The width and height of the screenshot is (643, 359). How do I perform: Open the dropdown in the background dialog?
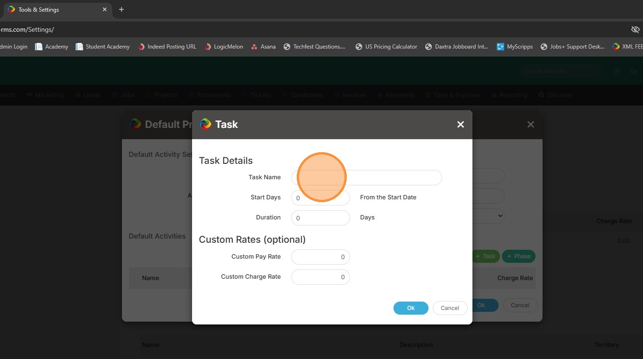pos(489,216)
